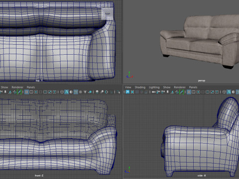Toggle safe action in front view toolbar
This screenshot has height=179, width=239.
50,92
